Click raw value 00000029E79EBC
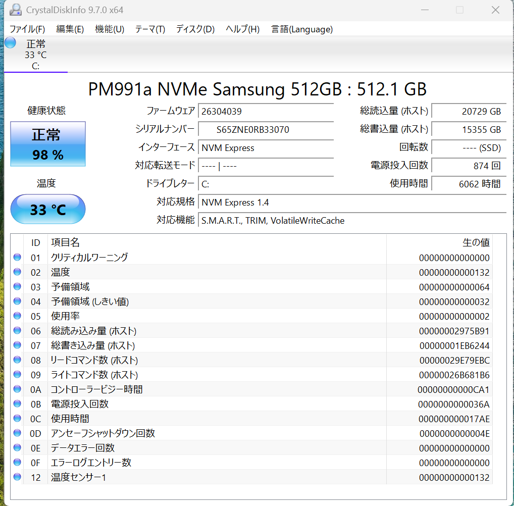The image size is (514, 506). tap(454, 361)
